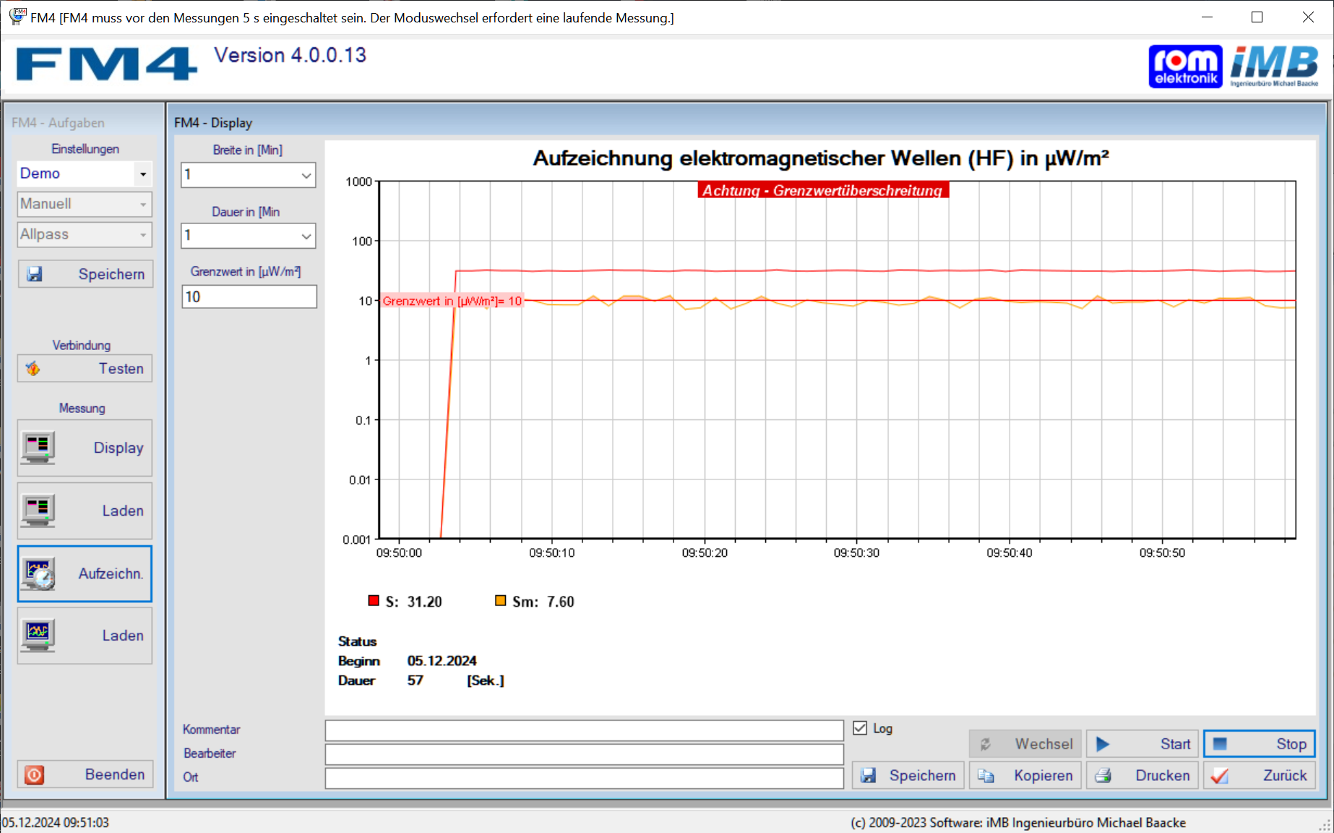The image size is (1334, 833).
Task: Click the floppy disk icon in sidebar Speichern
Action: pyautogui.click(x=35, y=274)
